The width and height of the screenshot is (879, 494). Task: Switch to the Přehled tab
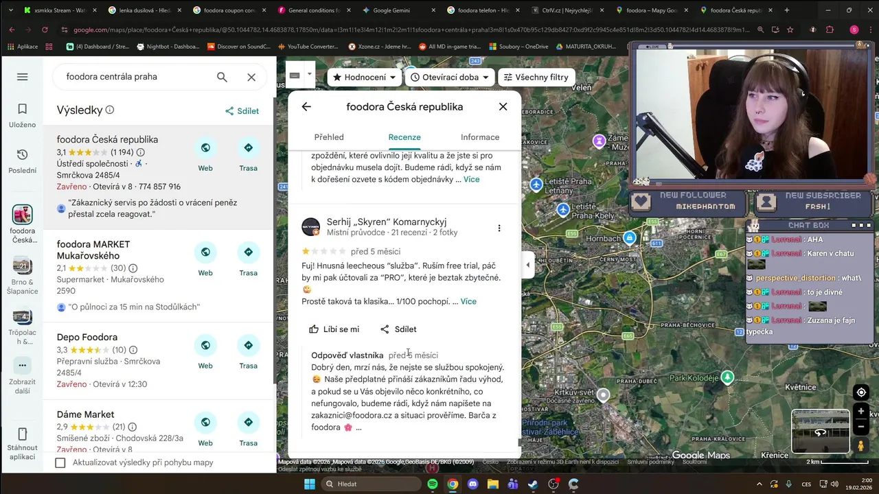click(x=329, y=137)
